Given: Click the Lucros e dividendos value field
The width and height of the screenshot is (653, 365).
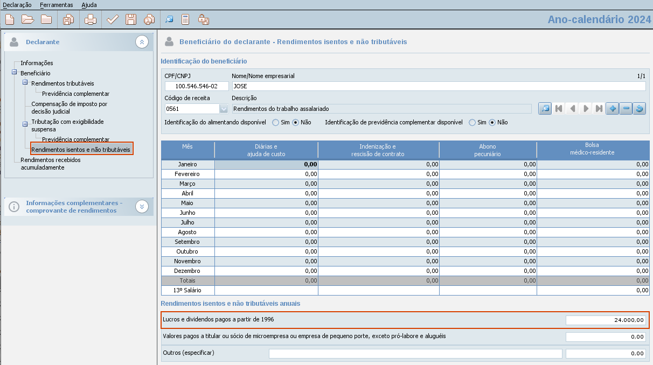Looking at the screenshot, I should point(606,320).
